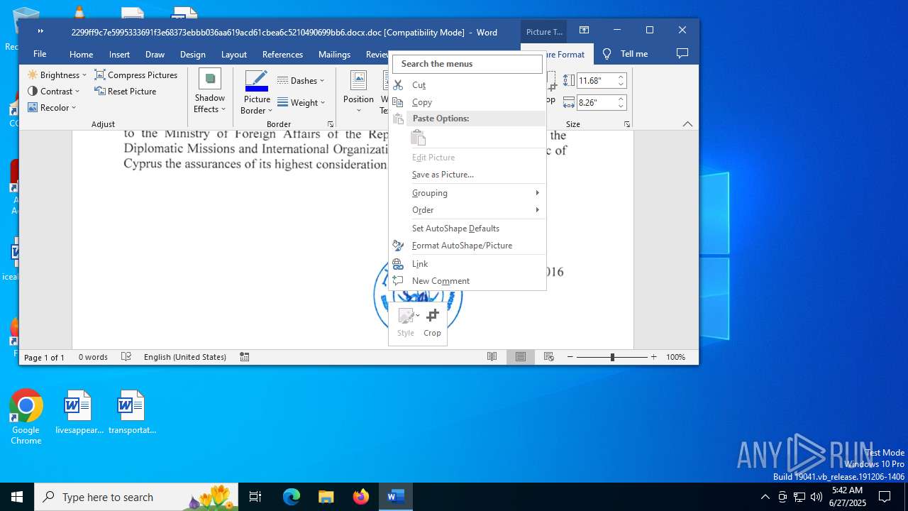Image resolution: width=908 pixels, height=511 pixels.
Task: Switch to the Home tab
Action: 81,54
